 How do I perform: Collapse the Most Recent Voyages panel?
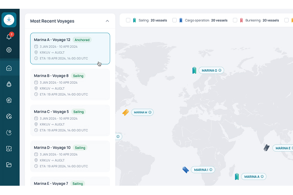click(107, 21)
